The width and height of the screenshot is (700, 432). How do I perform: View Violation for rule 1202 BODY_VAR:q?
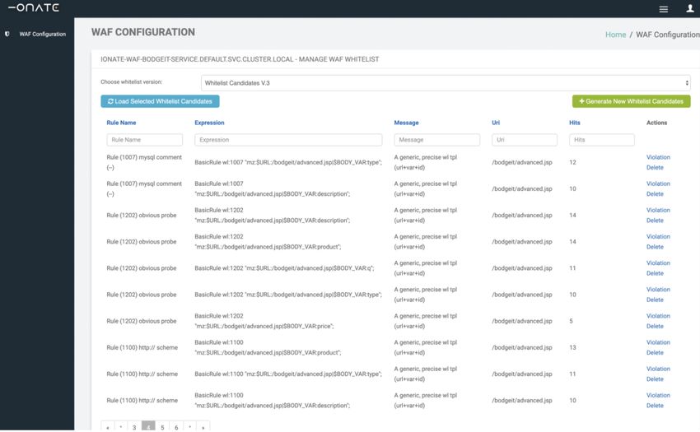(658, 262)
